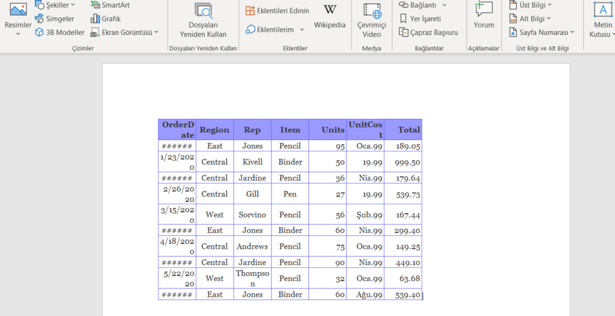Insert a Metin Kutusu text box
The width and height of the screenshot is (615, 316).
(602, 19)
